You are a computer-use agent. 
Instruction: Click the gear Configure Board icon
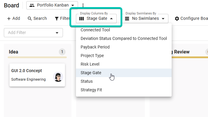tap(177, 19)
